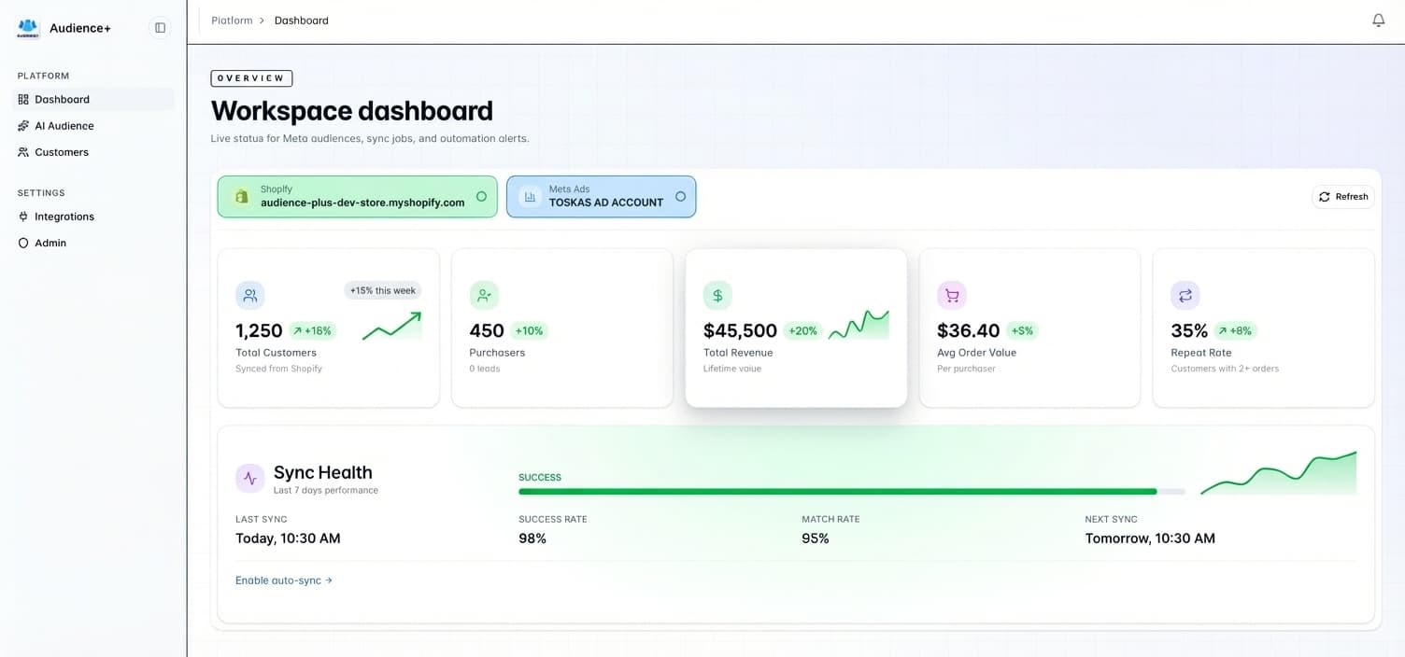The image size is (1405, 657).
Task: Select the Total Revenue stat card
Action: (795, 328)
